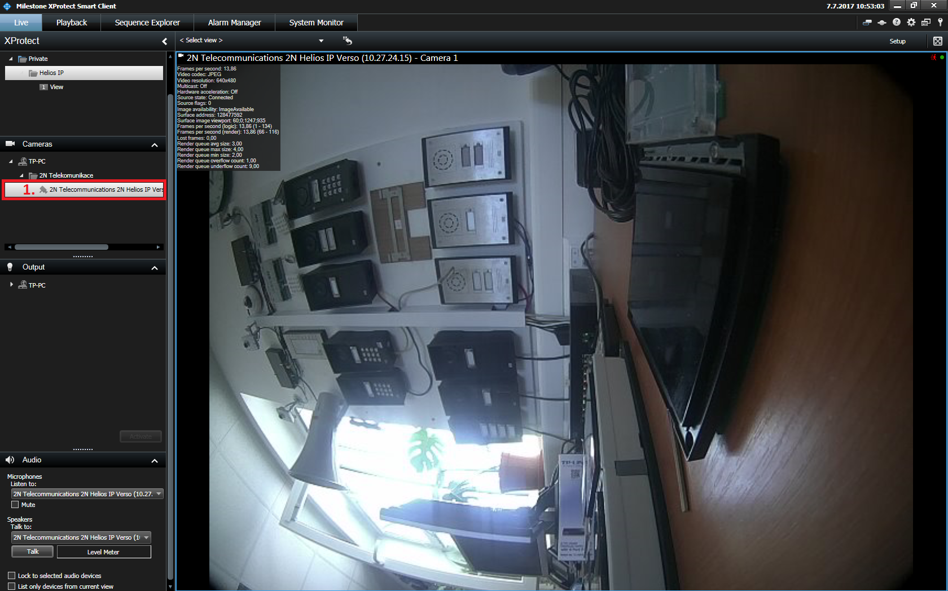
Task: Select the 2N Helios IP Verso camera
Action: coord(106,189)
